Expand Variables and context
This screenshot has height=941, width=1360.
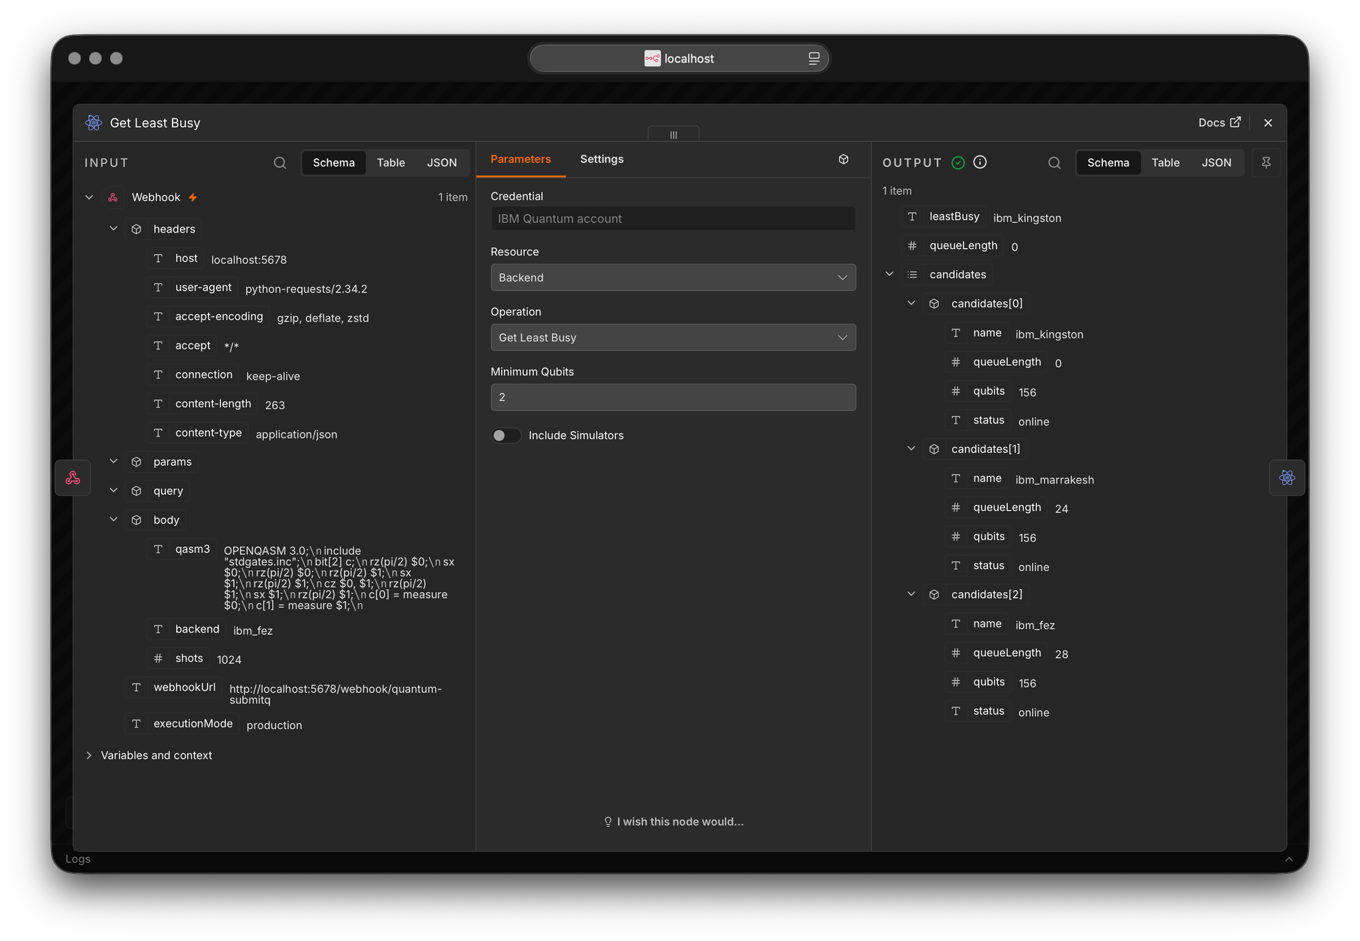point(89,755)
